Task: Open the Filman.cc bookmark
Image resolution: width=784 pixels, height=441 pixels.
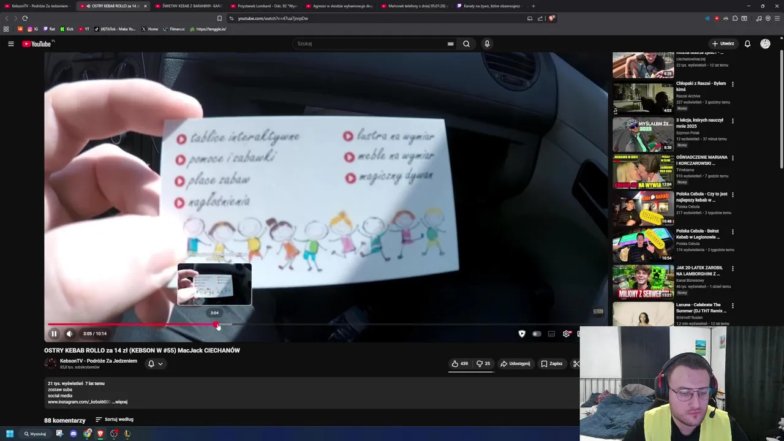Action: pyautogui.click(x=174, y=29)
